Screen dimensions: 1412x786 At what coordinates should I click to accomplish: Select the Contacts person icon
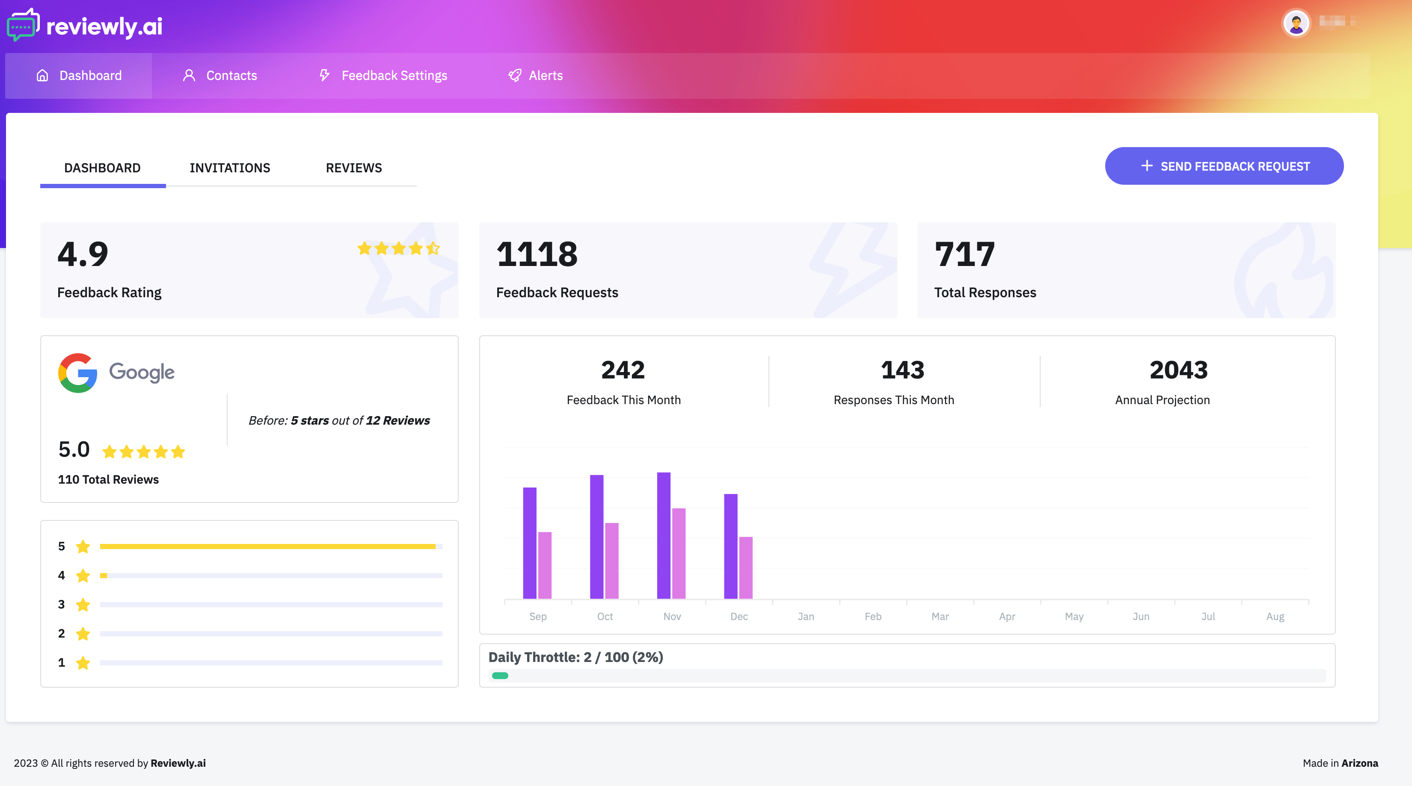(x=189, y=75)
